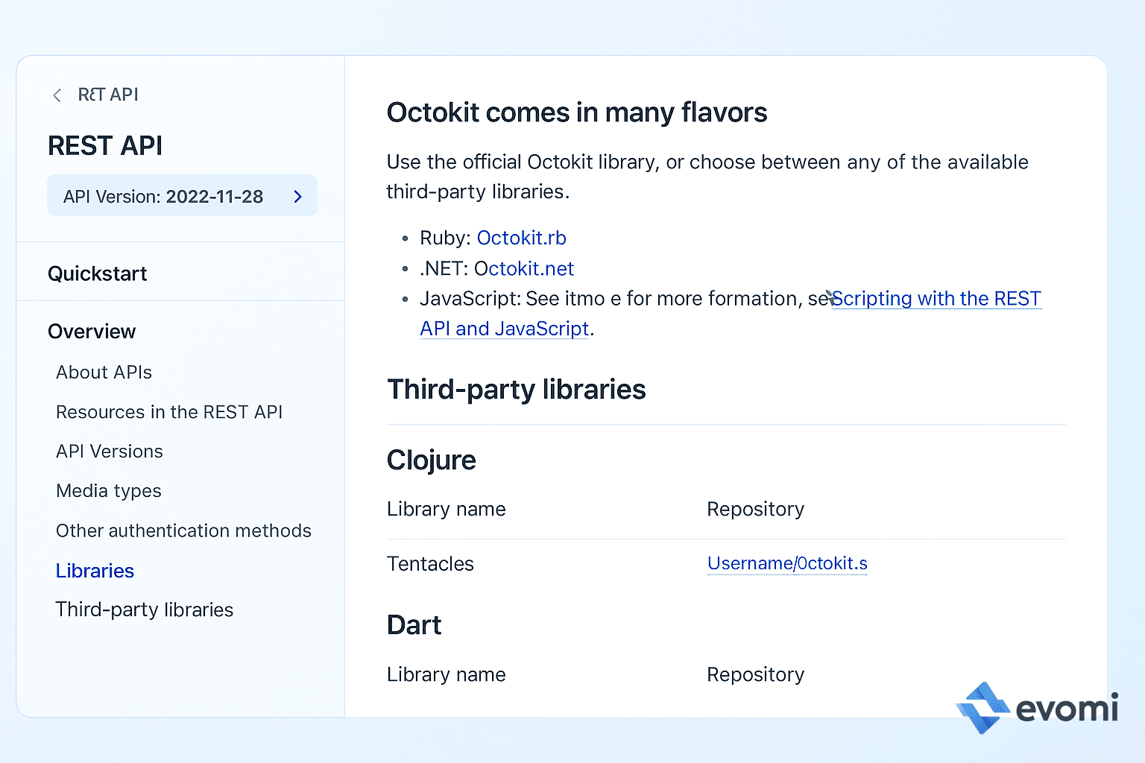
Task: Click Repository header in Clojure table
Action: click(756, 509)
